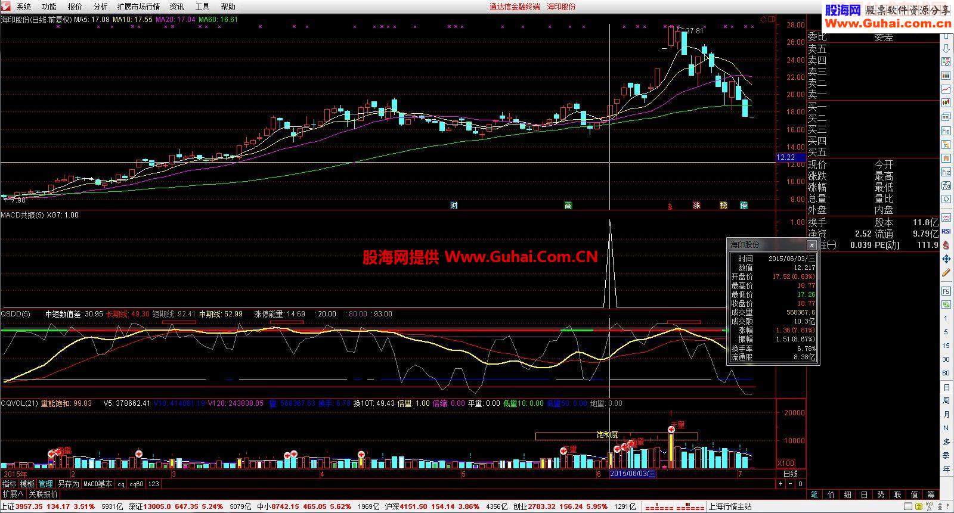Switch to 60-minute period
The height and width of the screenshot is (513, 954).
946,373
